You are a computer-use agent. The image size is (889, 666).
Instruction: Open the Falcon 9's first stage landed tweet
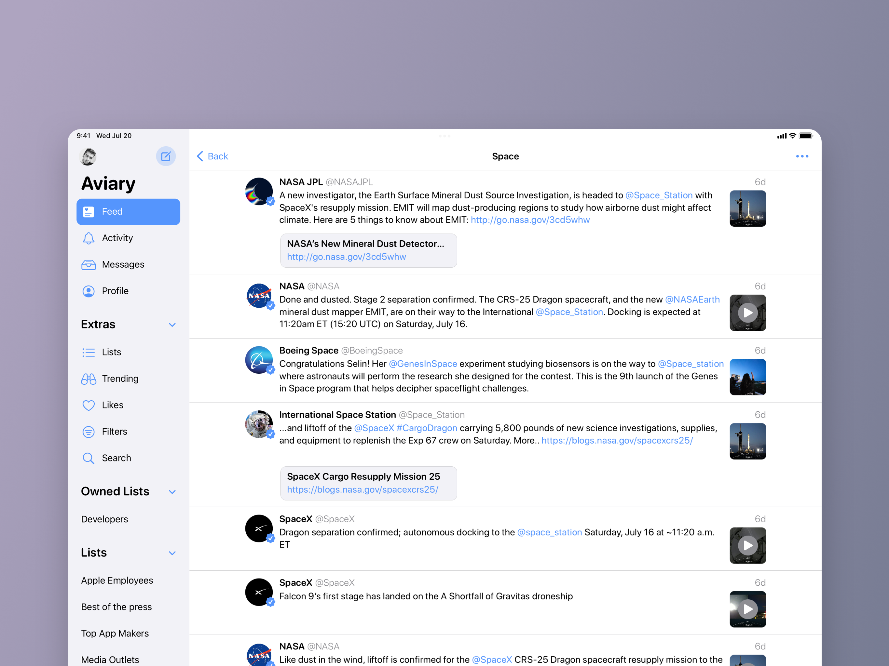(506, 603)
